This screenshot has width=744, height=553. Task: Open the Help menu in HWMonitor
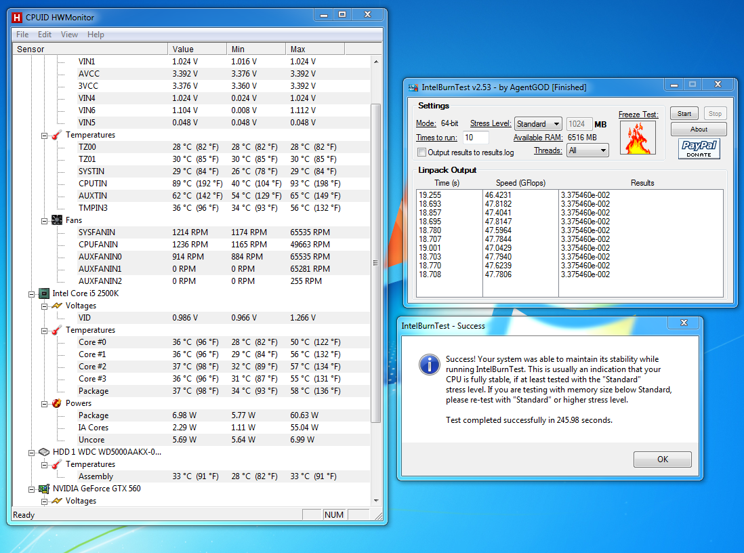[x=96, y=35]
